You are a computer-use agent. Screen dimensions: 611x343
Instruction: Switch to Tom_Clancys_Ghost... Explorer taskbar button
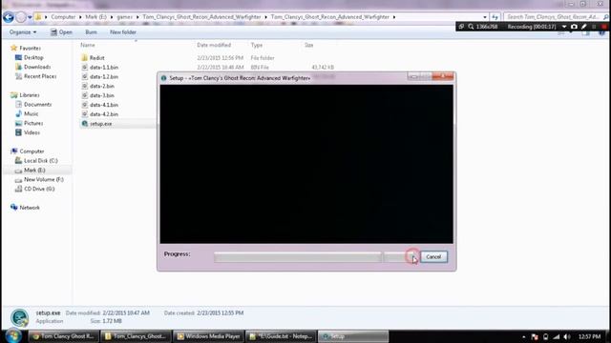(x=136, y=336)
